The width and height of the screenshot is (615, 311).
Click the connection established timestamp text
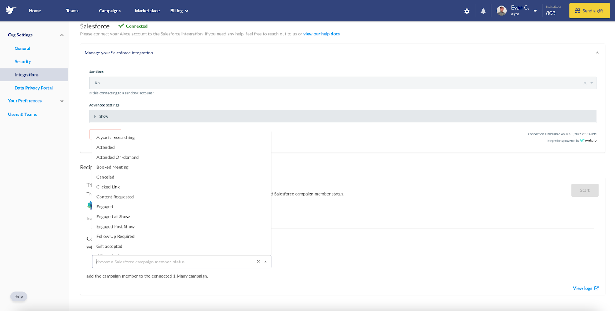562,134
